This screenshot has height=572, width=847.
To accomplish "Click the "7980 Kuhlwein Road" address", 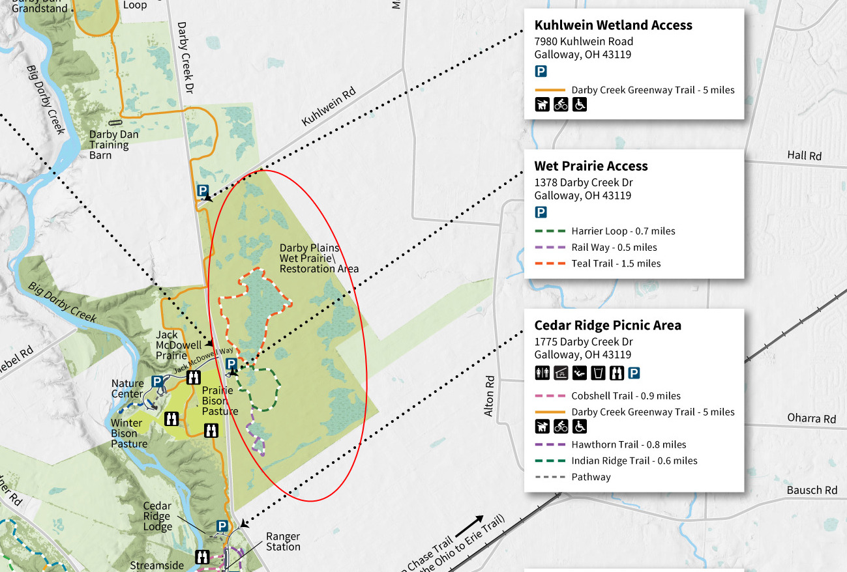I will (584, 42).
